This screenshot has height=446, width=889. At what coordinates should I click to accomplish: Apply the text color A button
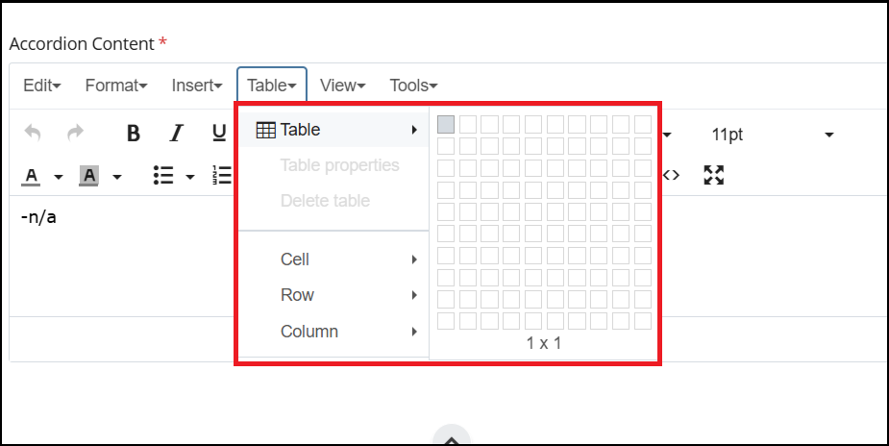click(32, 176)
